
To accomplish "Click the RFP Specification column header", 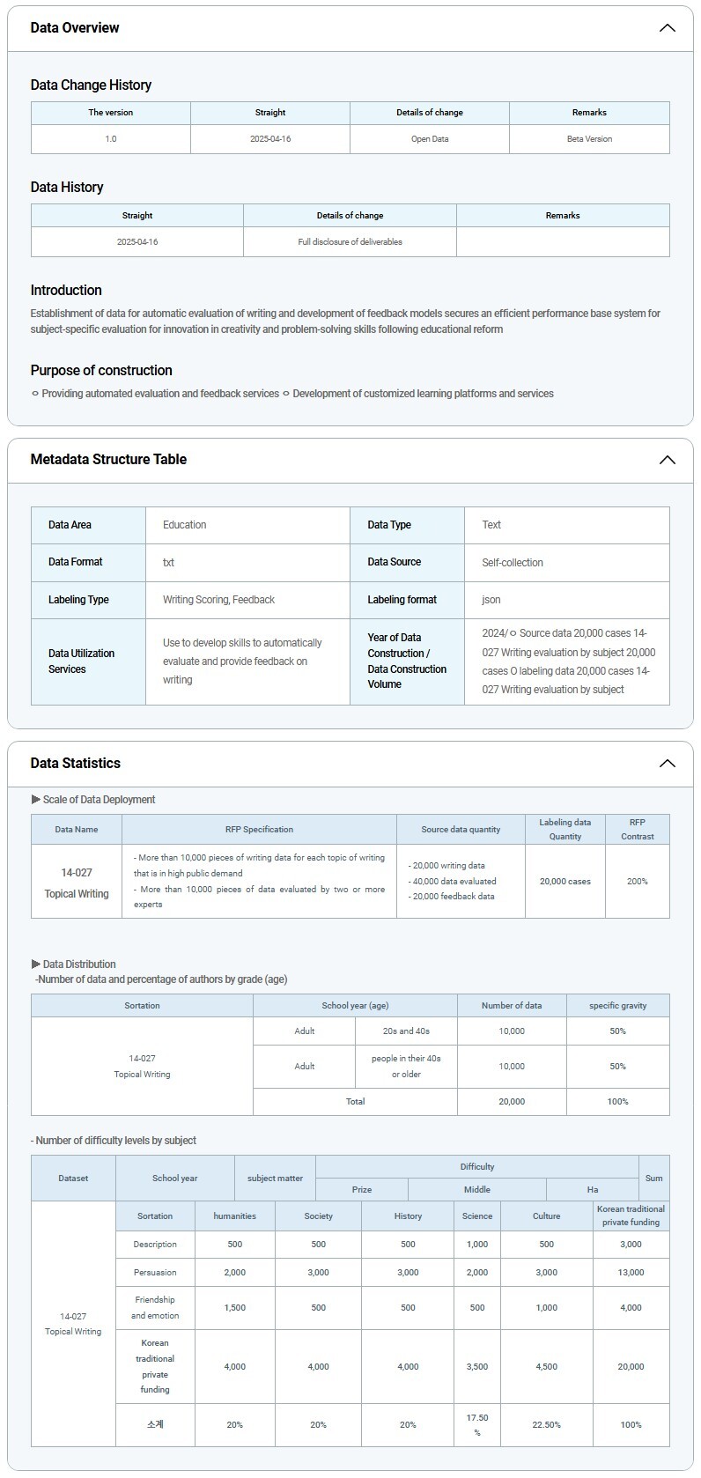I will tap(259, 830).
